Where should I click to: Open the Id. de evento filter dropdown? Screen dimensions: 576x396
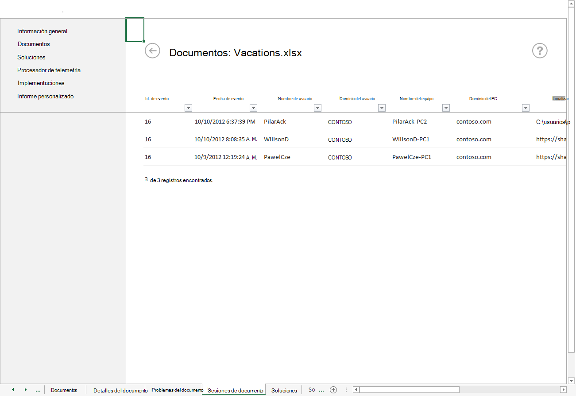(188, 108)
